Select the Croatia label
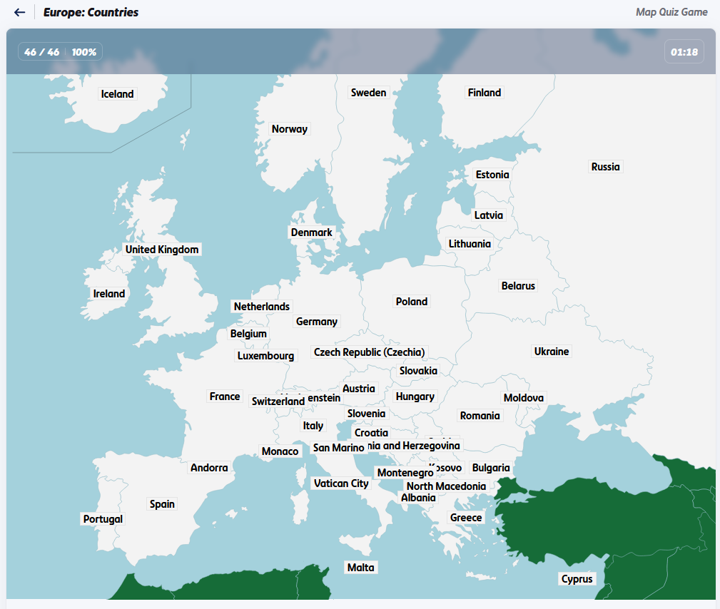 pos(372,433)
